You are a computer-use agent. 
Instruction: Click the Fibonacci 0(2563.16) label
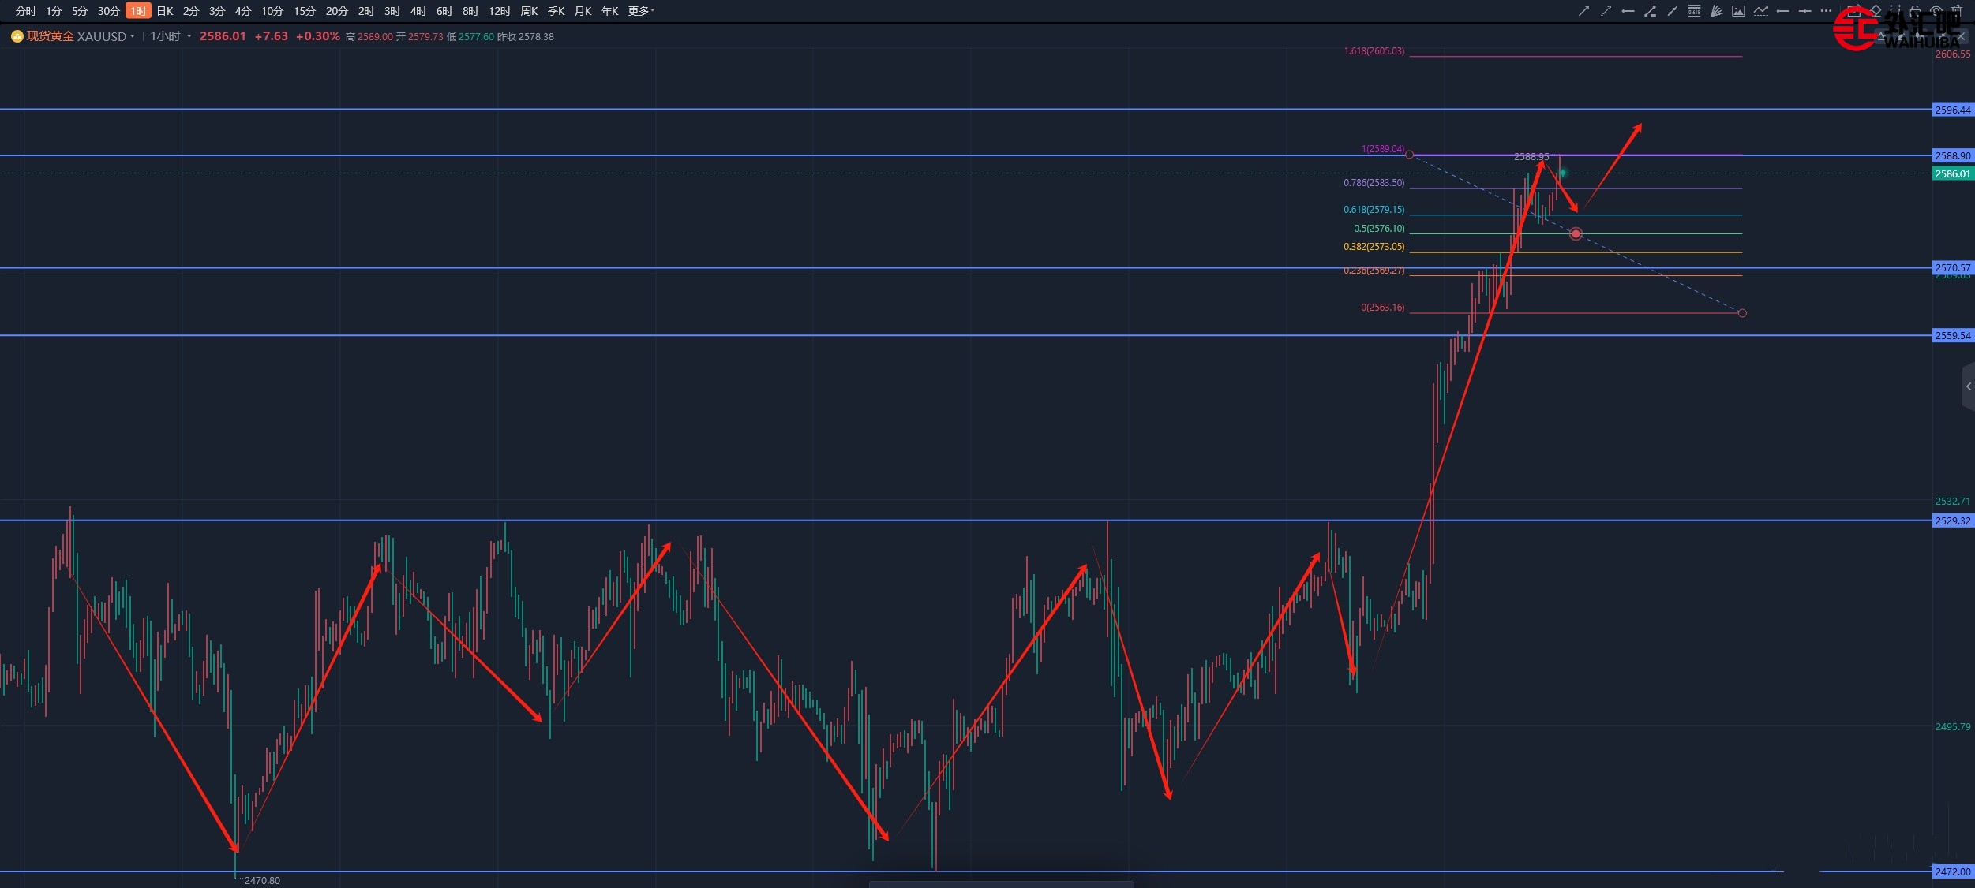(1383, 308)
